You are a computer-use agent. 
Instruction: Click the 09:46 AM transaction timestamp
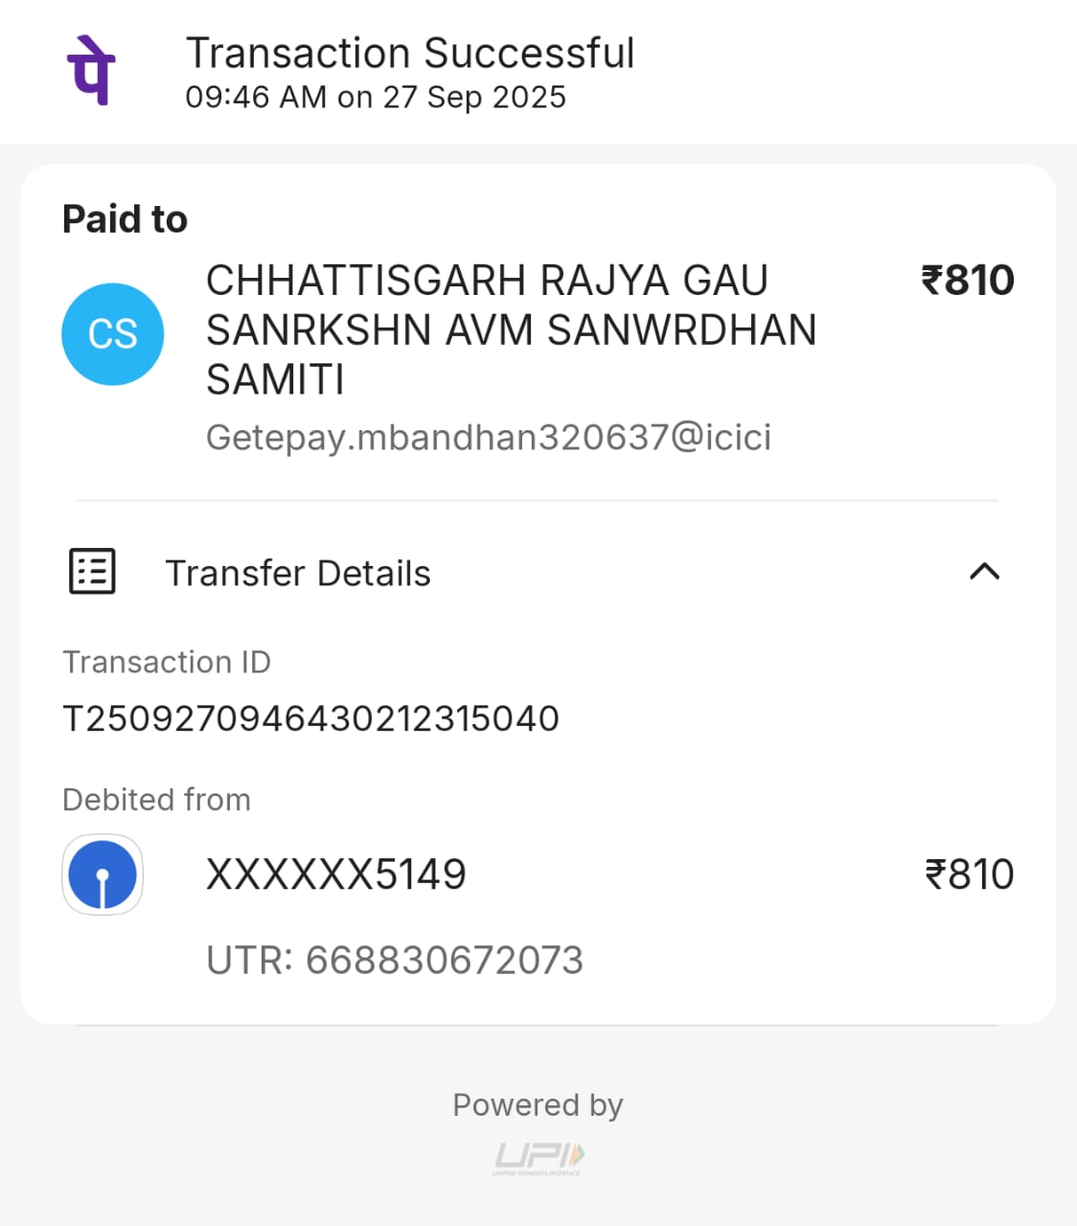click(x=376, y=98)
